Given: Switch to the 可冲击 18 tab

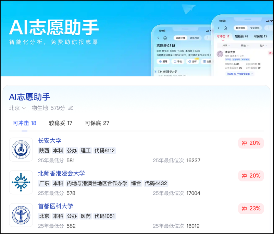Looking at the screenshot, I should coord(24,123).
